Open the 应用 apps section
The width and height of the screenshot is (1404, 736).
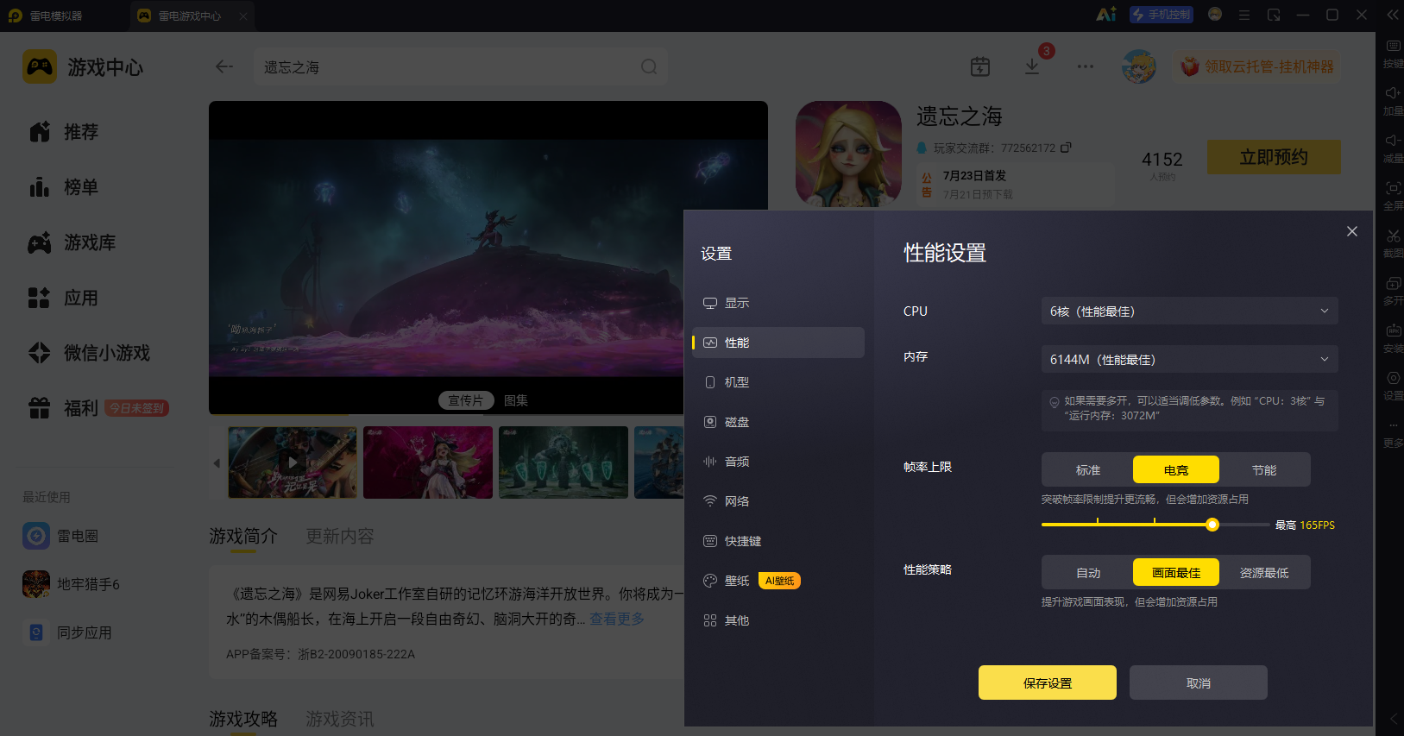pos(64,298)
